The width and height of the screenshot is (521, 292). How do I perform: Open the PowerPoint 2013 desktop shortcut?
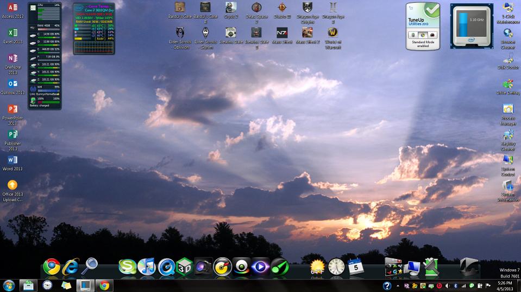click(x=12, y=115)
